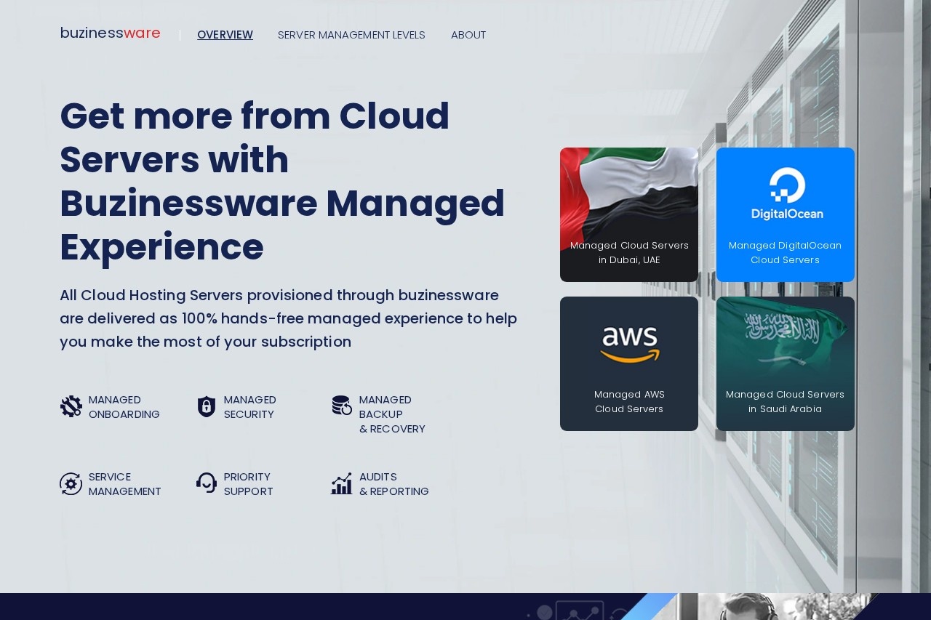Image resolution: width=931 pixels, height=620 pixels.
Task: Click the Managed Security shield icon
Action: [207, 406]
